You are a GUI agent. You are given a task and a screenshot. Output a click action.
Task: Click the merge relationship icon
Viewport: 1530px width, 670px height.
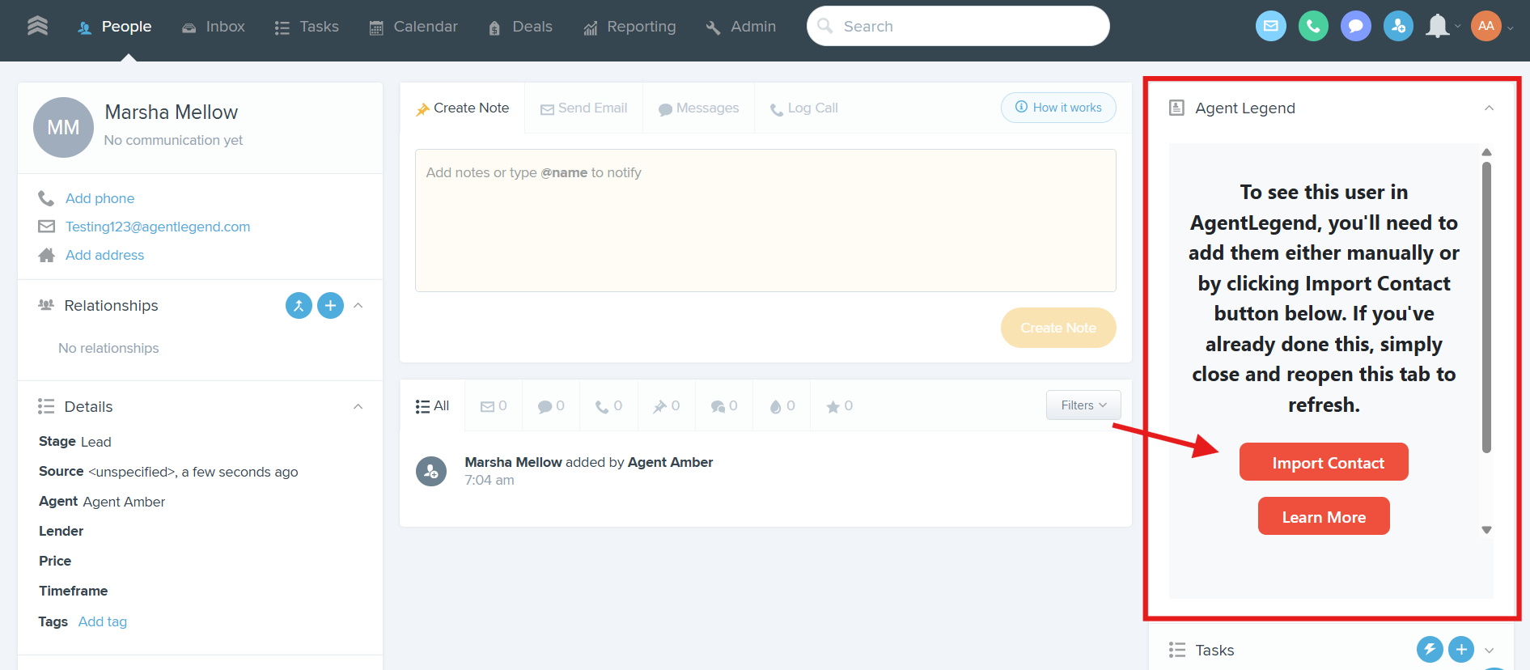299,305
